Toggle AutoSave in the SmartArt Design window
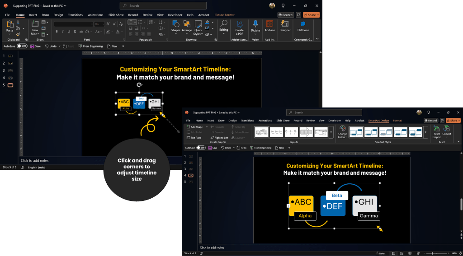The width and height of the screenshot is (463, 256). click(200, 148)
